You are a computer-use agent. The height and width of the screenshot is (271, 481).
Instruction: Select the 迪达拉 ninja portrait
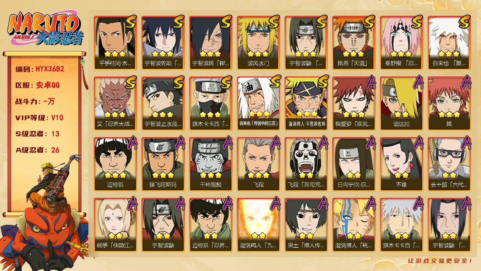tap(401, 104)
